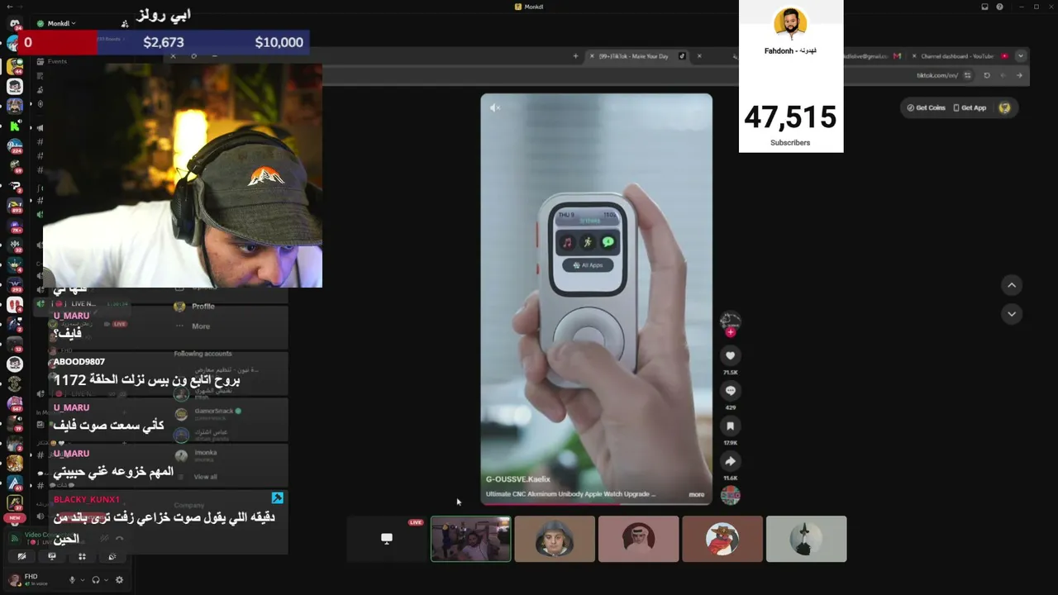Open headphone output options chevron
Screen dimensions: 1058x595
pyautogui.click(x=106, y=580)
